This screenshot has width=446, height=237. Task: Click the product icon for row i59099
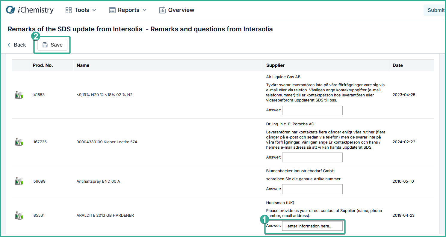pos(19,181)
